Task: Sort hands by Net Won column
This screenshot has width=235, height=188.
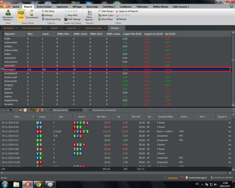Action: [x=103, y=116]
